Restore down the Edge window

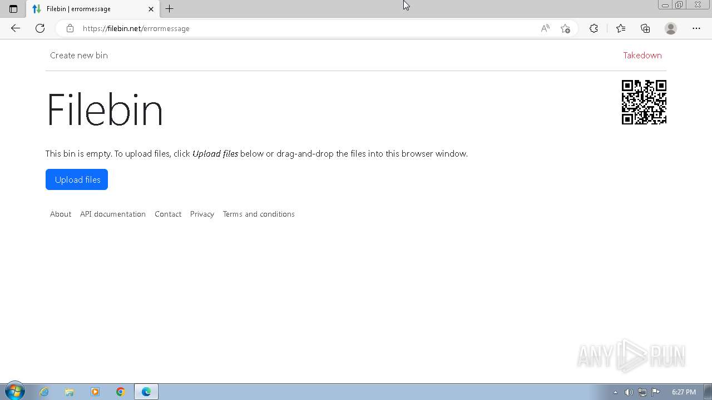[679, 5]
